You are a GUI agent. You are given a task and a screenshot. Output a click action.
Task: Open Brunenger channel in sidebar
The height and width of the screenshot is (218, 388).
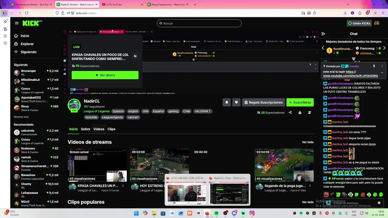(x=36, y=73)
